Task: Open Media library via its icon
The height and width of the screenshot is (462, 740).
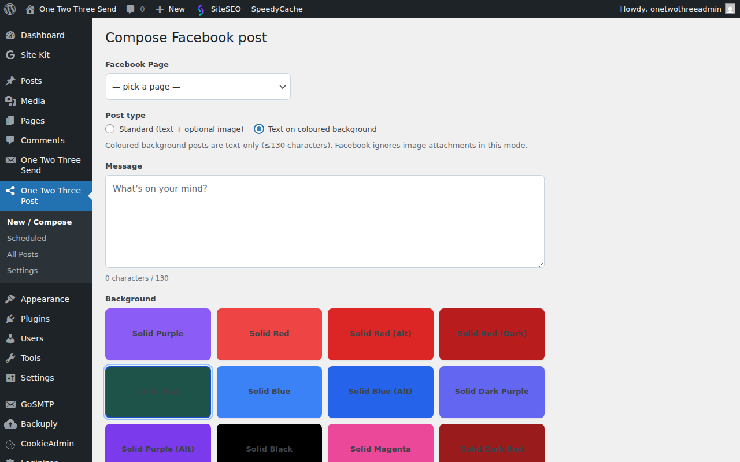Action: [10, 101]
